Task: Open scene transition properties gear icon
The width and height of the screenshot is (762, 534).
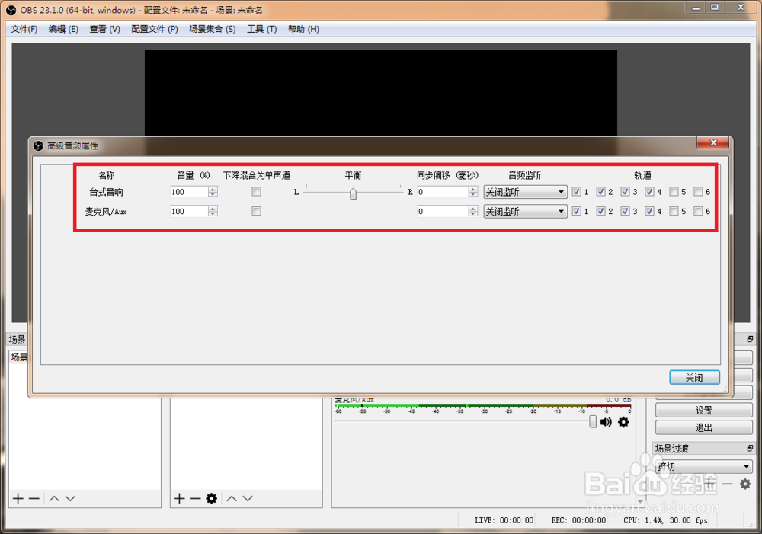Action: coord(745,484)
